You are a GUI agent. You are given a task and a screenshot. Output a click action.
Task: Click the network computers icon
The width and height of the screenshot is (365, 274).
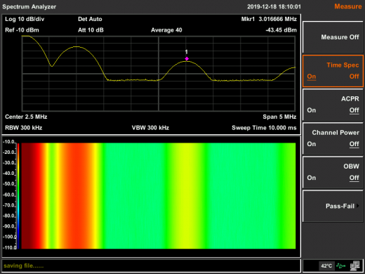pos(355,266)
